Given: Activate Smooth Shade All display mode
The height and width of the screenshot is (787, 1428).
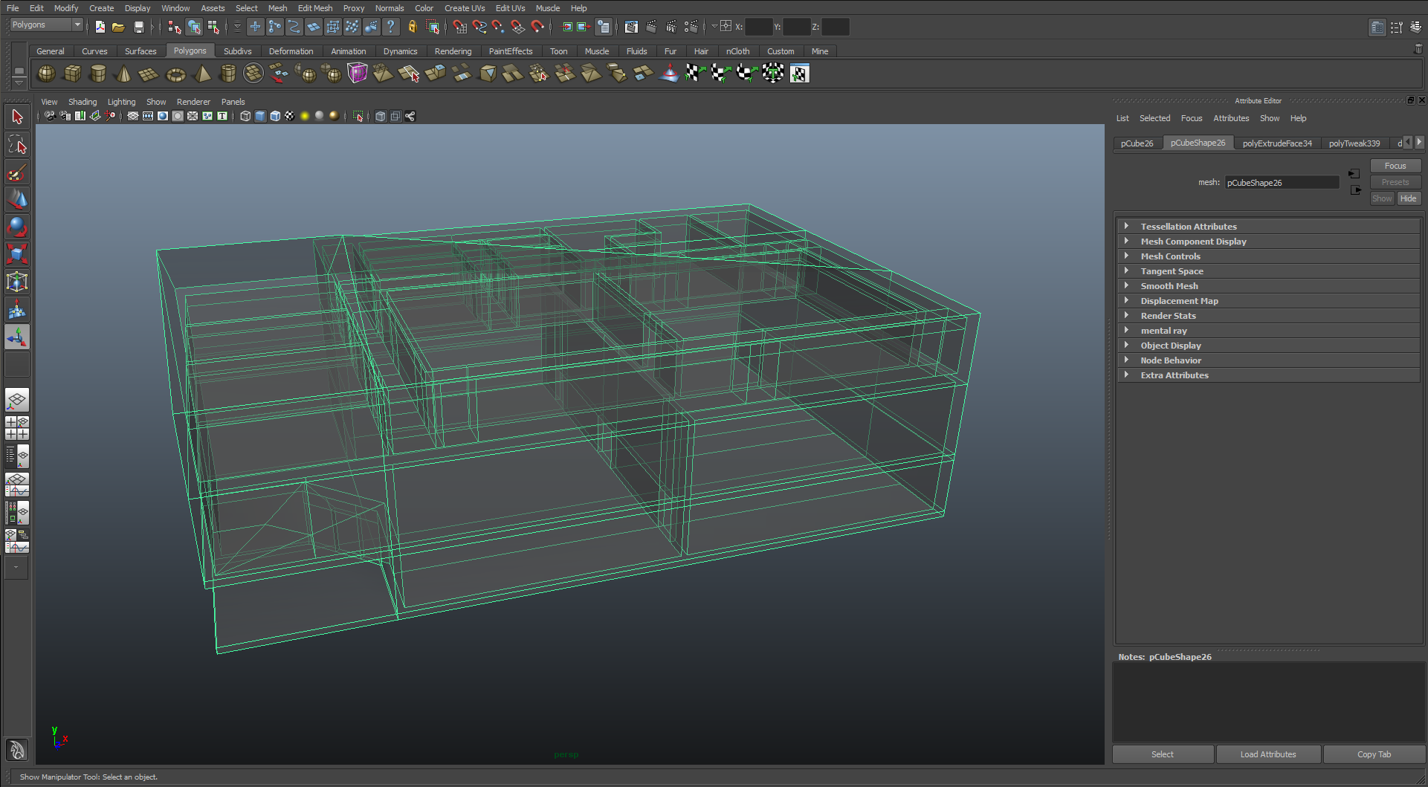Looking at the screenshot, I should point(260,116).
